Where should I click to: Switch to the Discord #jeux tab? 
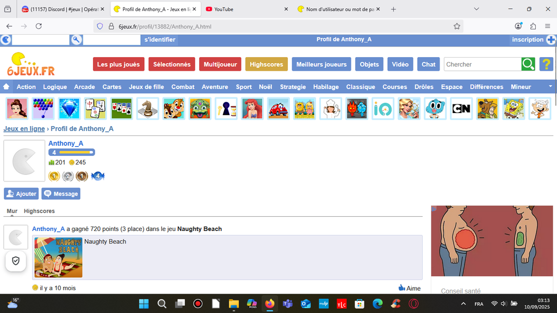click(63, 9)
